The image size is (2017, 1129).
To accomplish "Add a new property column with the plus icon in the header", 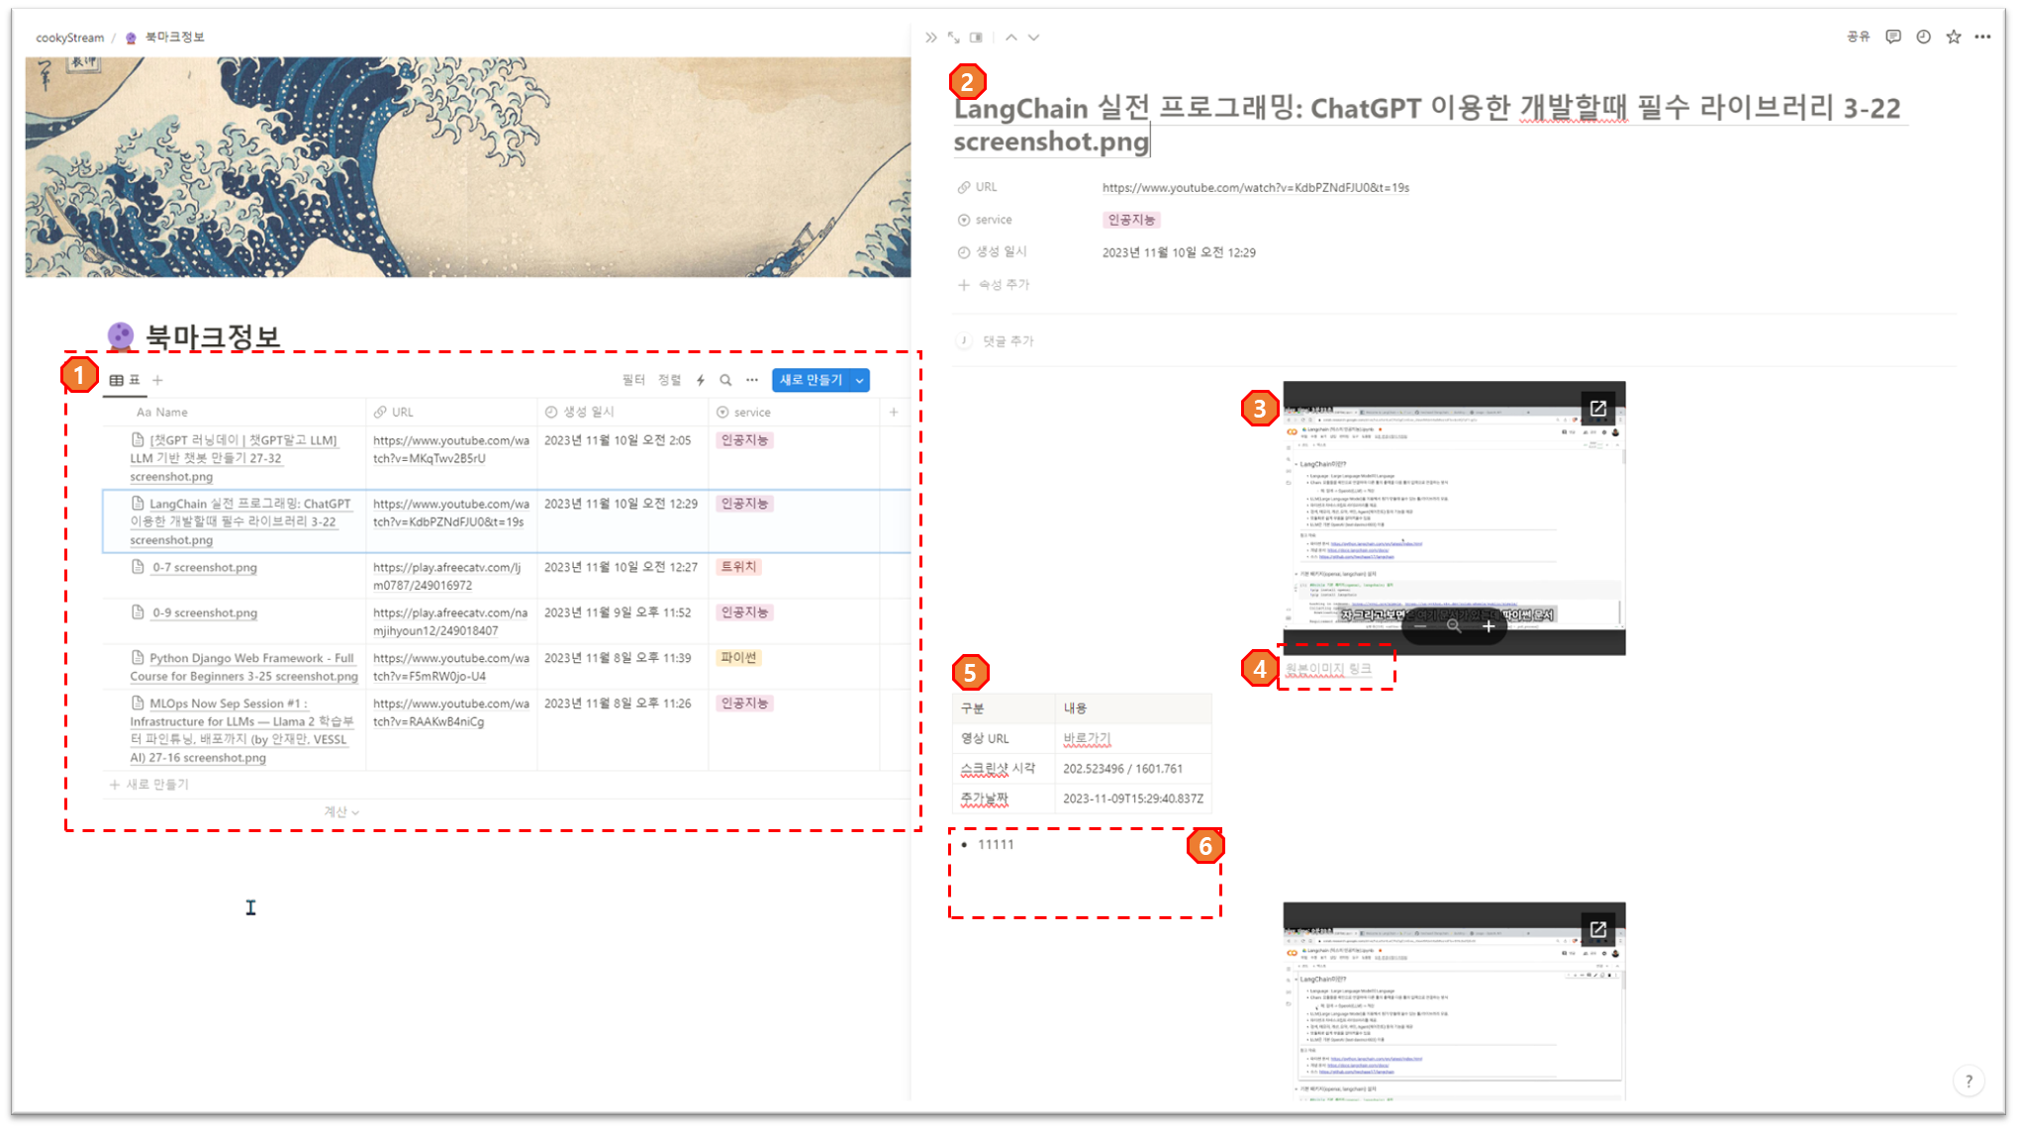I will coord(894,412).
